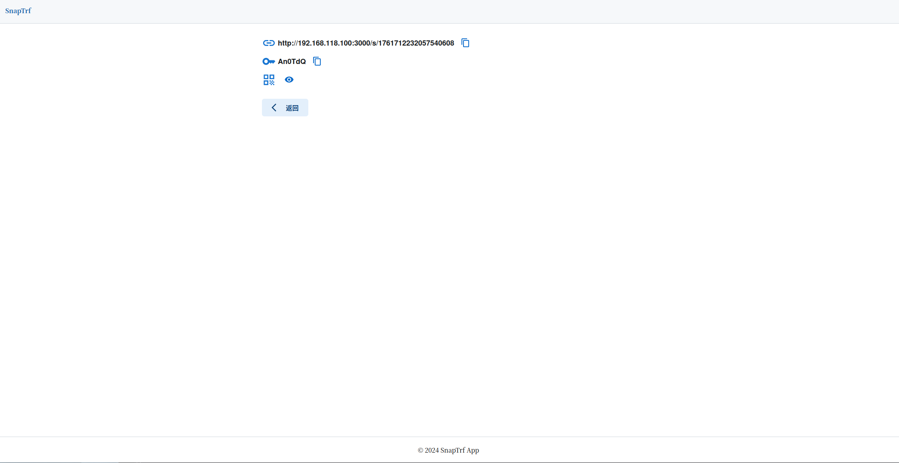This screenshot has width=899, height=463.
Task: Click the An0TdQ code text
Action: click(x=292, y=61)
